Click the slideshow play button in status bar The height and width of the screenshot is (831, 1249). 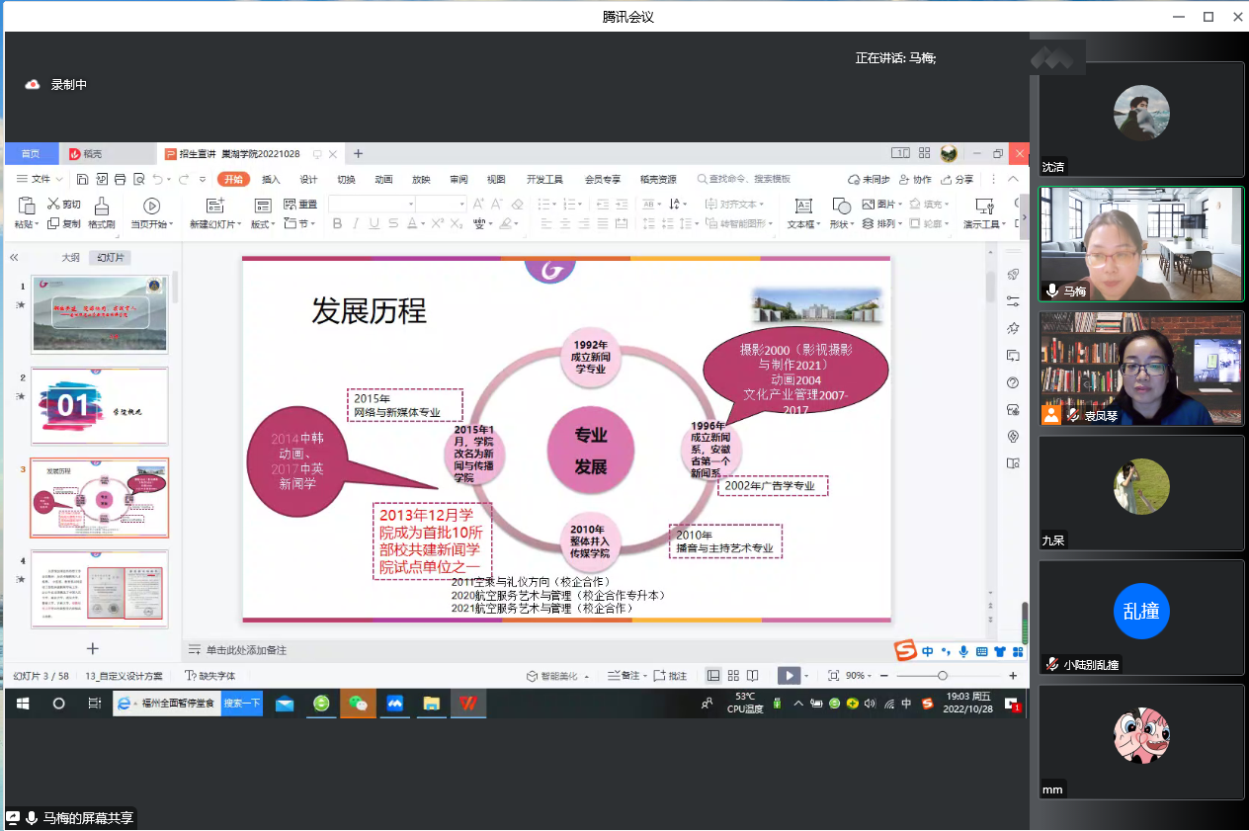coord(789,676)
